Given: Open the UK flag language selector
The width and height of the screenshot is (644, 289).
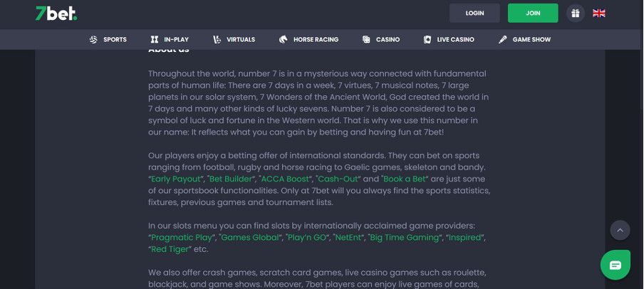Looking at the screenshot, I should [599, 14].
